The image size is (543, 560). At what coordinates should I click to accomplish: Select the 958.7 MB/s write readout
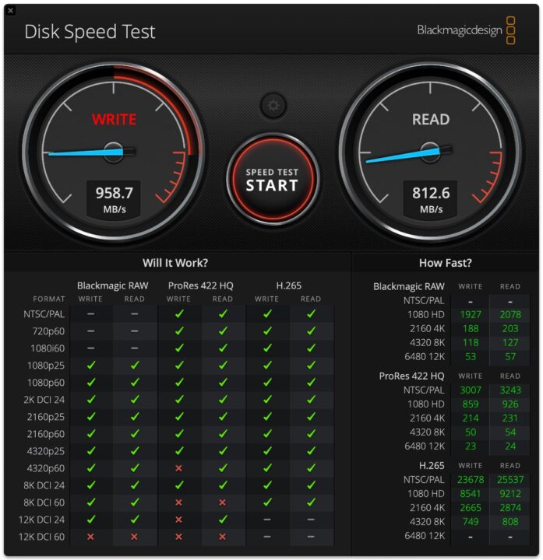coord(114,199)
